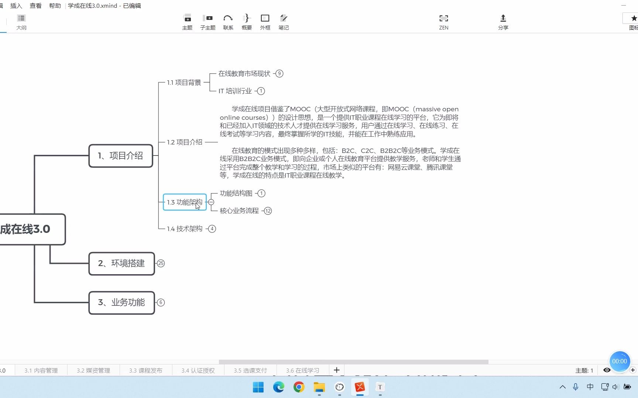The image size is (638, 398).
Task: Expand IT 培训行业 collapsed children badge
Action: click(x=261, y=91)
